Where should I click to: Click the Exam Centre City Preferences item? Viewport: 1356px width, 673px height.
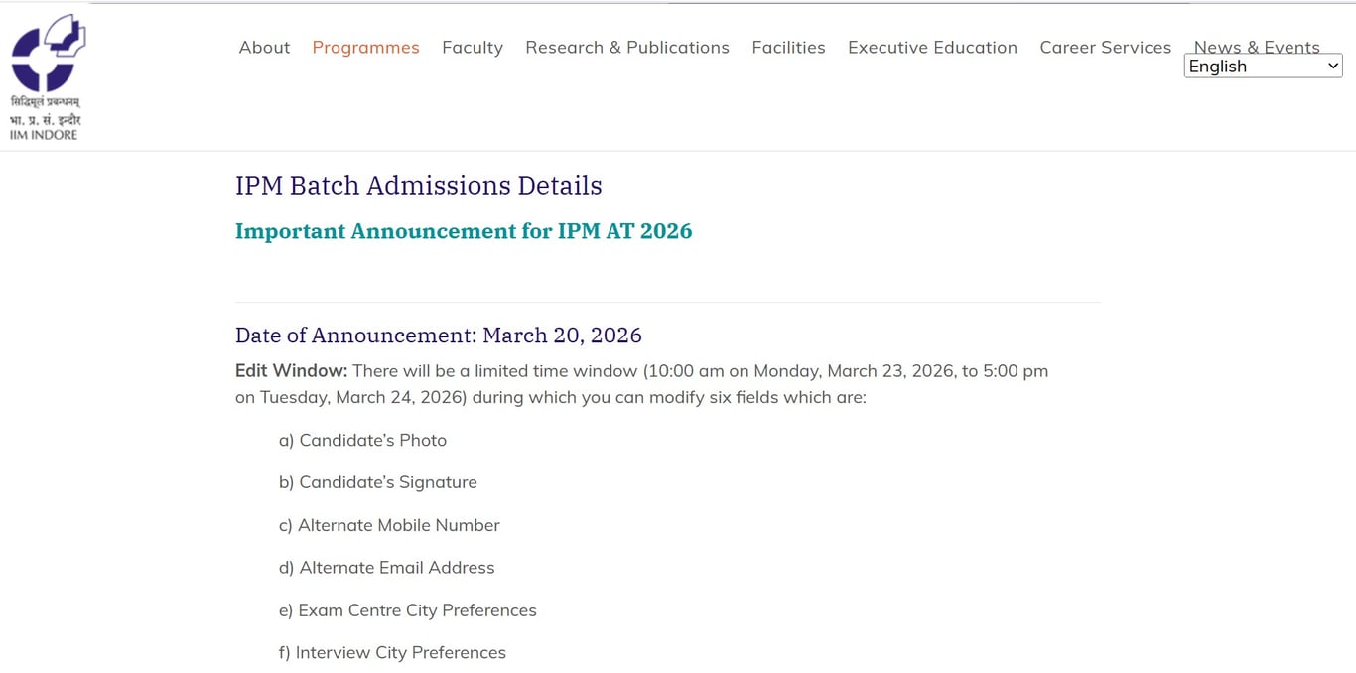click(x=407, y=610)
